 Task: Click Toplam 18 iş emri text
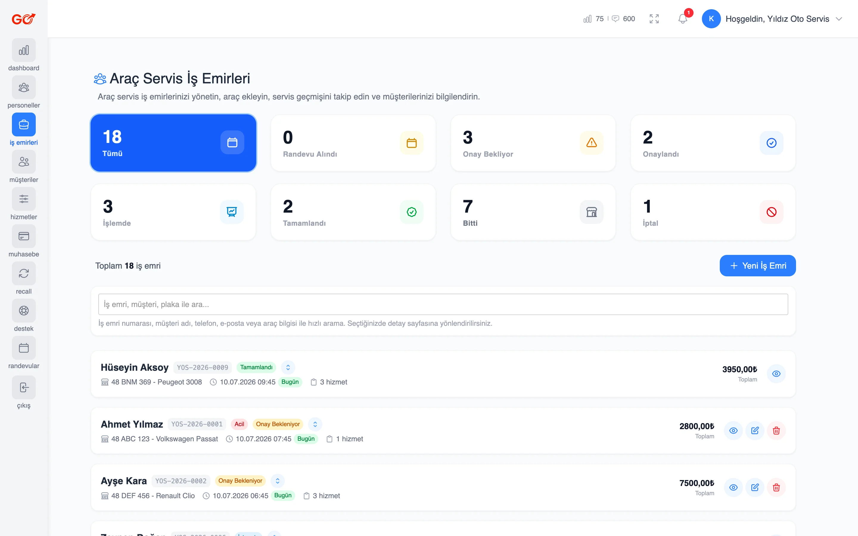tap(128, 266)
